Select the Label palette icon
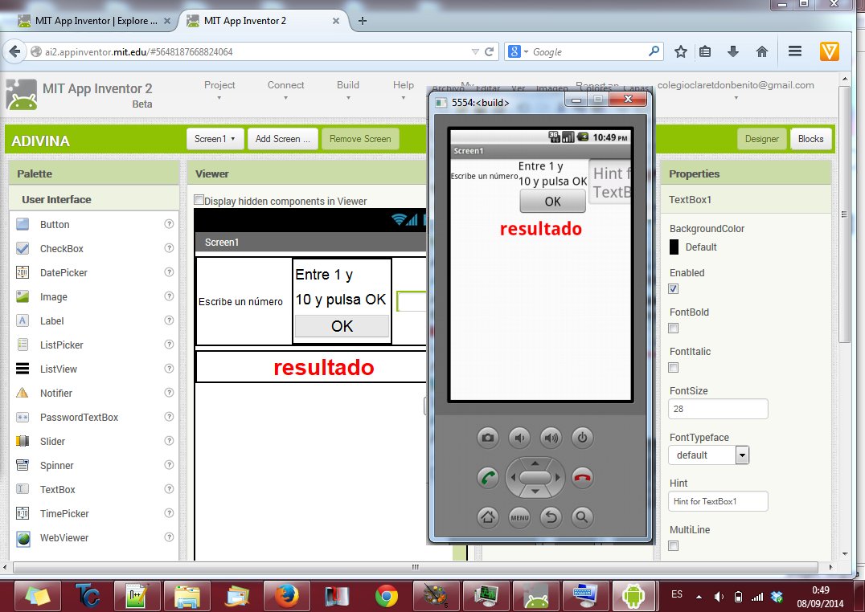The image size is (865, 612). (23, 321)
